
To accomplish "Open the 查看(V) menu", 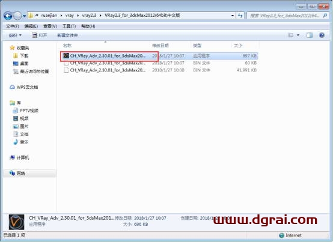I will coord(50,26).
